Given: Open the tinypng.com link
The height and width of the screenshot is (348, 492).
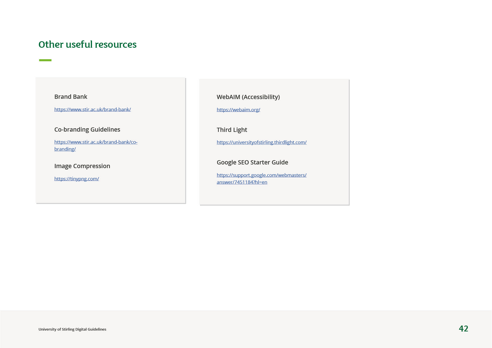Looking at the screenshot, I should coord(77,179).
